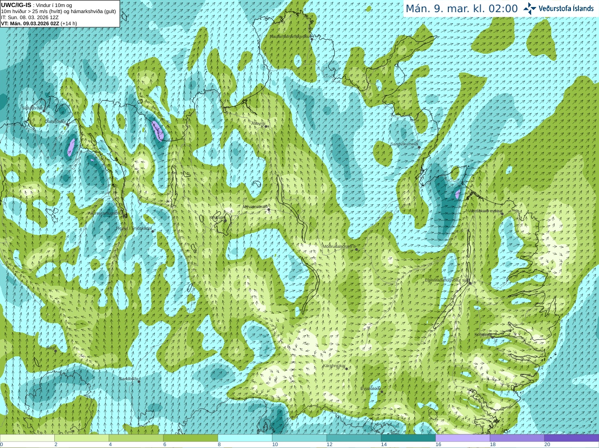599x448 pixels.
Task: Click the Siglufjörður station label
Action: 32,108
